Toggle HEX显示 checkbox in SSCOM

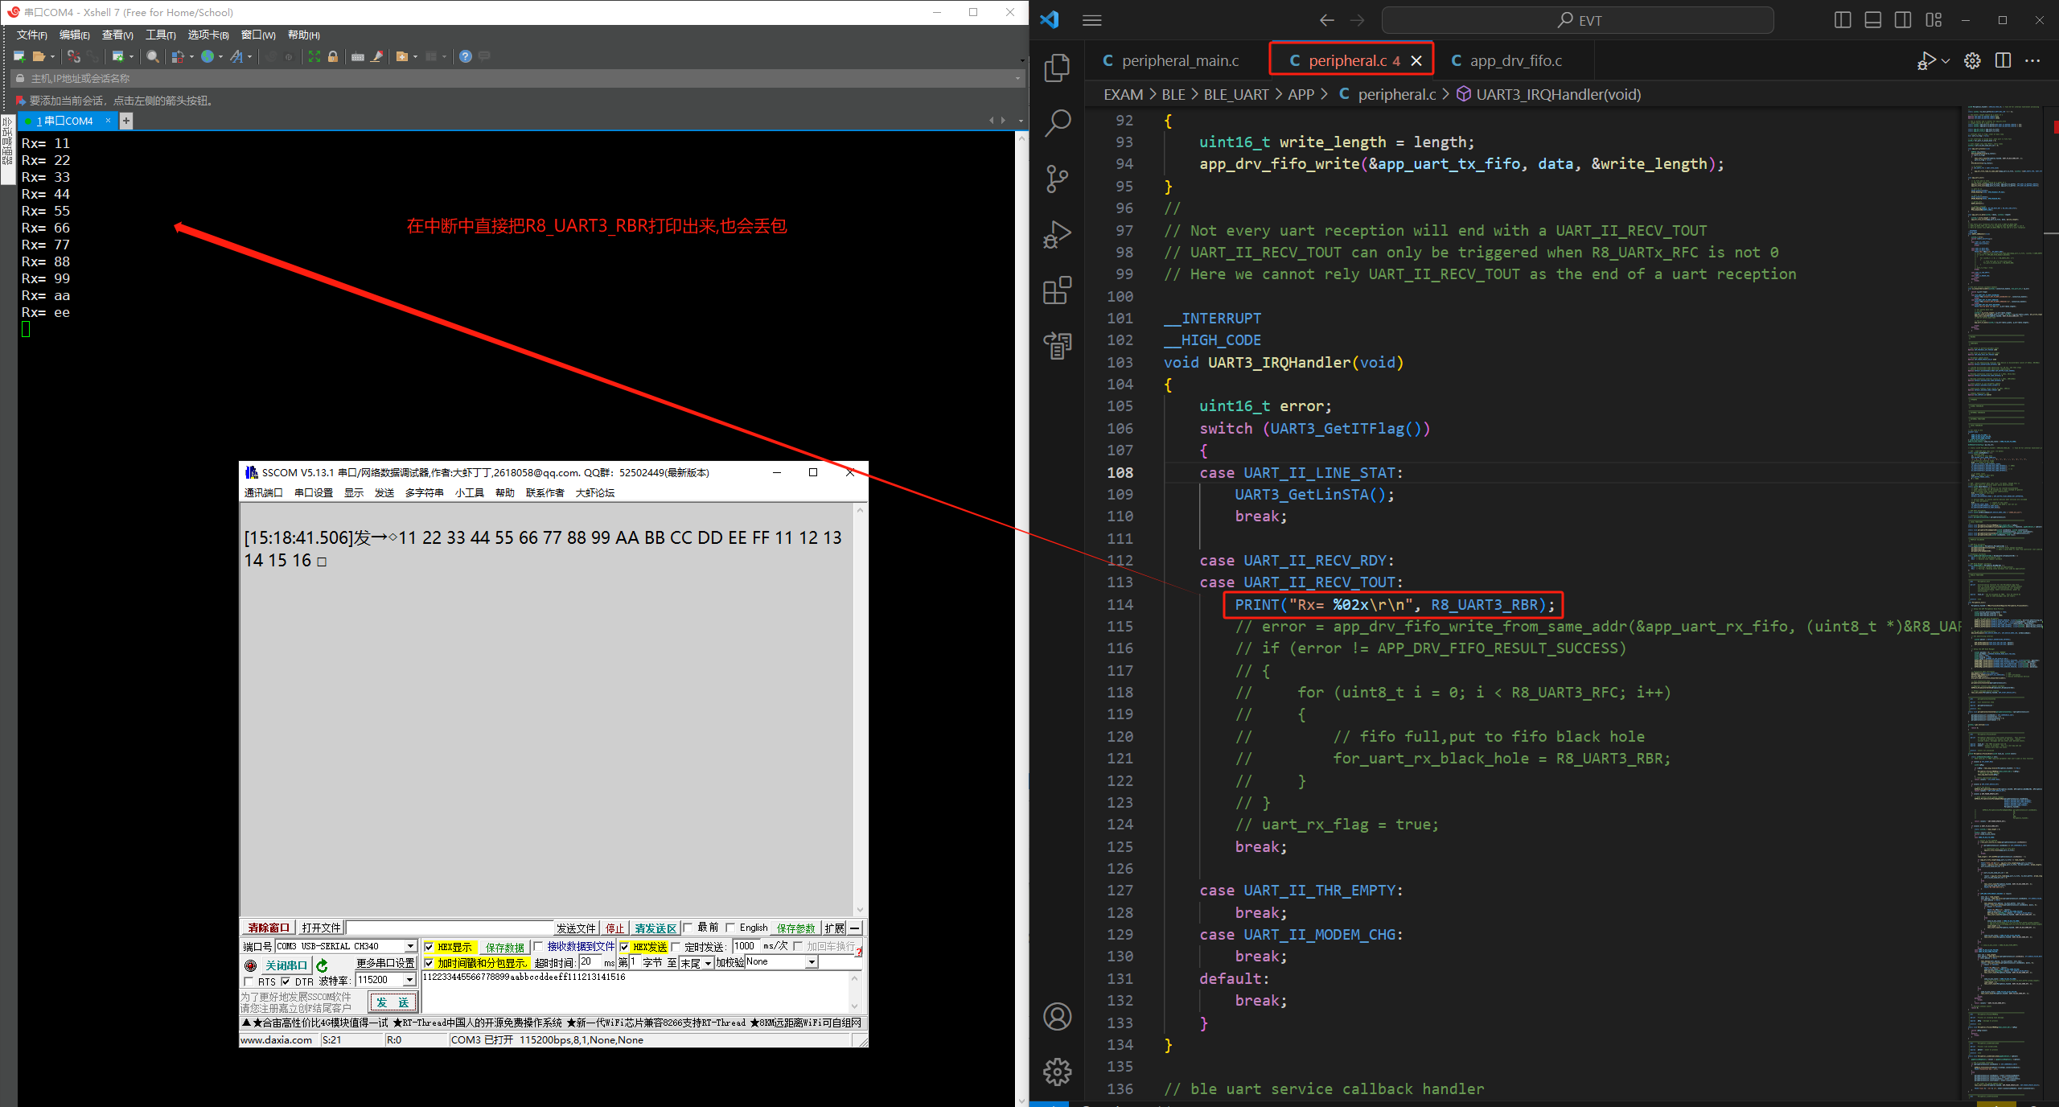pos(429,947)
